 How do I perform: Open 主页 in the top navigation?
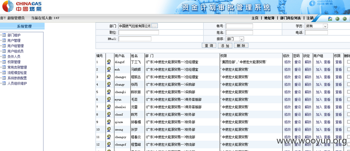pos(255,18)
